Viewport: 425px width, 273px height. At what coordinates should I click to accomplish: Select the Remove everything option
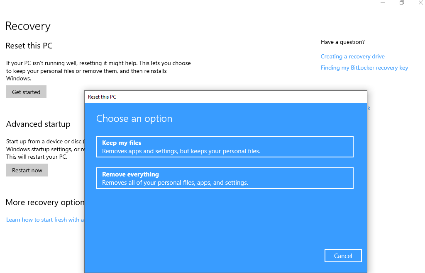coord(225,178)
